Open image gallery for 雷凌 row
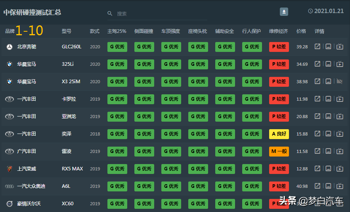Image resolution: width=350 pixels, height=212 pixels. pos(328,151)
